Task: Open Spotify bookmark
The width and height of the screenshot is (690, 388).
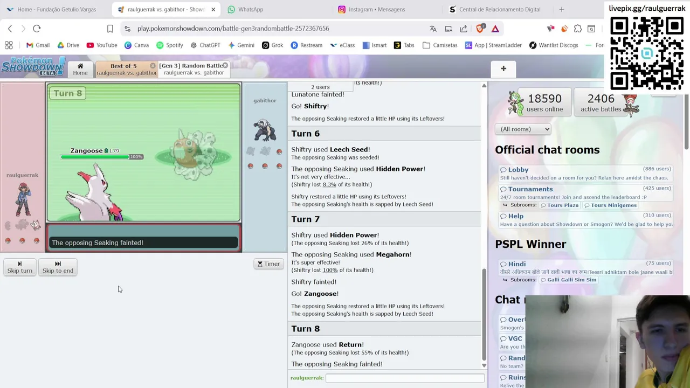Action: (x=170, y=45)
